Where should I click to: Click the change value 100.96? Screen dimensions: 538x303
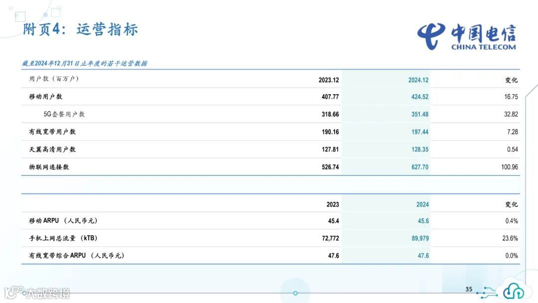[510, 167]
